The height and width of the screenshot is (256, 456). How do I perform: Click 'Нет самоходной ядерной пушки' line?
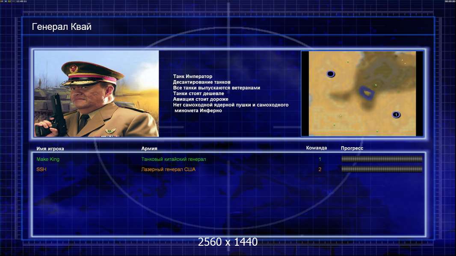[x=231, y=105]
